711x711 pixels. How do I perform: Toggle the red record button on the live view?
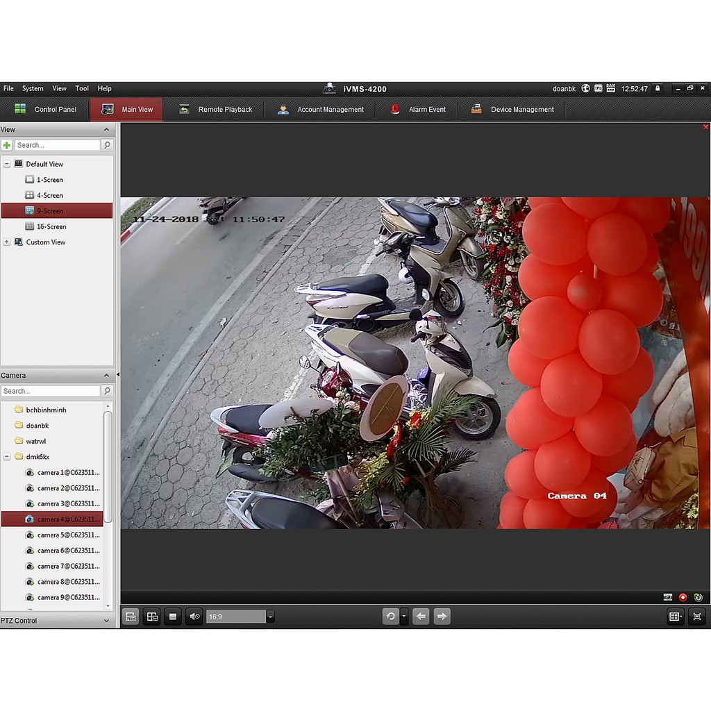683,597
